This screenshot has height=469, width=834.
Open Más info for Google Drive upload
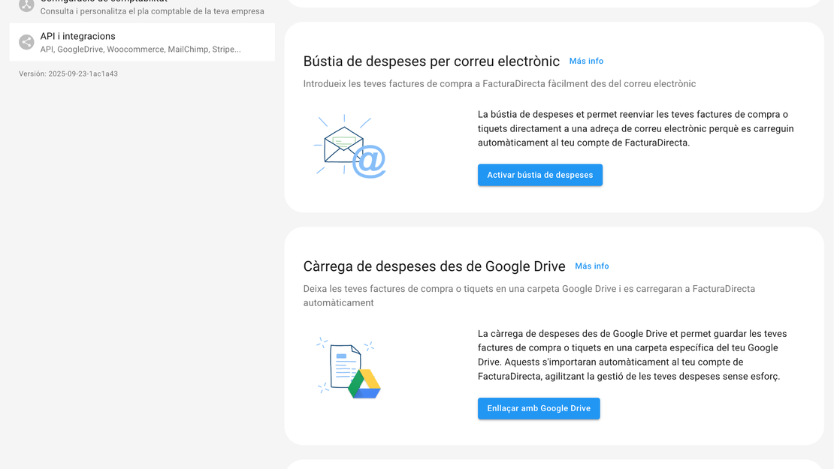[x=591, y=266]
